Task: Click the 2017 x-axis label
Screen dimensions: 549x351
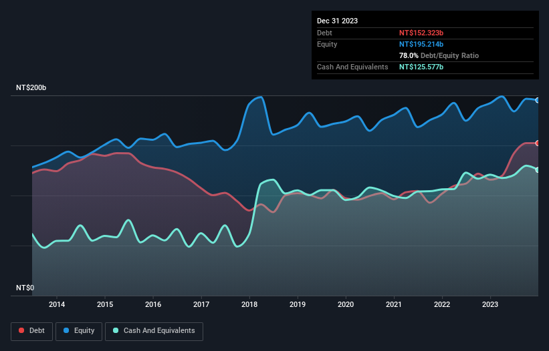Action: (201, 304)
